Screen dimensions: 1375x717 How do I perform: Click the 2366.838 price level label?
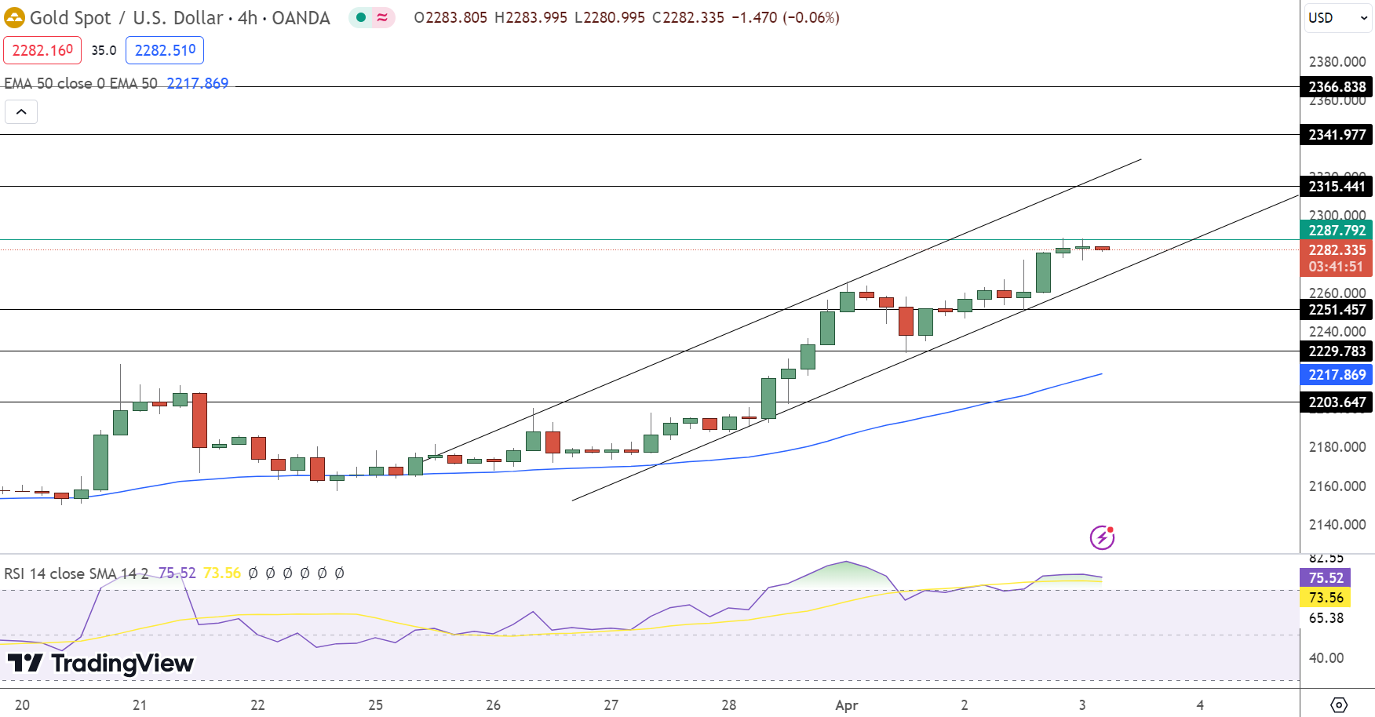[x=1337, y=87]
